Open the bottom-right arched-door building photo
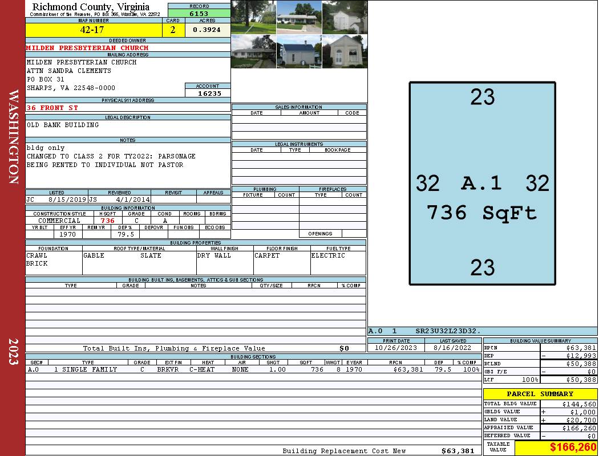Image resolution: width=599 pixels, height=456 pixels. pyautogui.click(x=345, y=51)
